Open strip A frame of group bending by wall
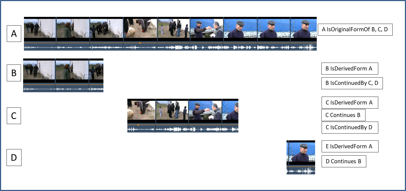406x191 pixels. pos(106,29)
